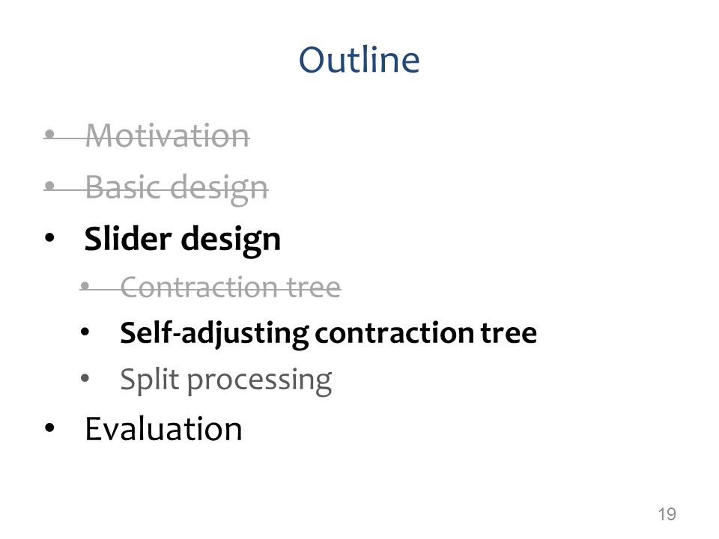Click the bullet before Basic design

tap(50, 186)
